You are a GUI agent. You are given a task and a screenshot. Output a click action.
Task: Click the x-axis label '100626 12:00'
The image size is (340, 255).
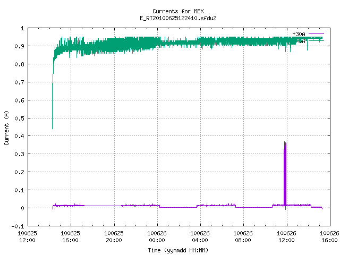tap(286, 237)
